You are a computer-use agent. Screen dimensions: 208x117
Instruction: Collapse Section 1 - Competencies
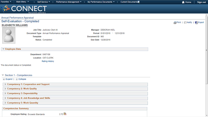click(3, 75)
